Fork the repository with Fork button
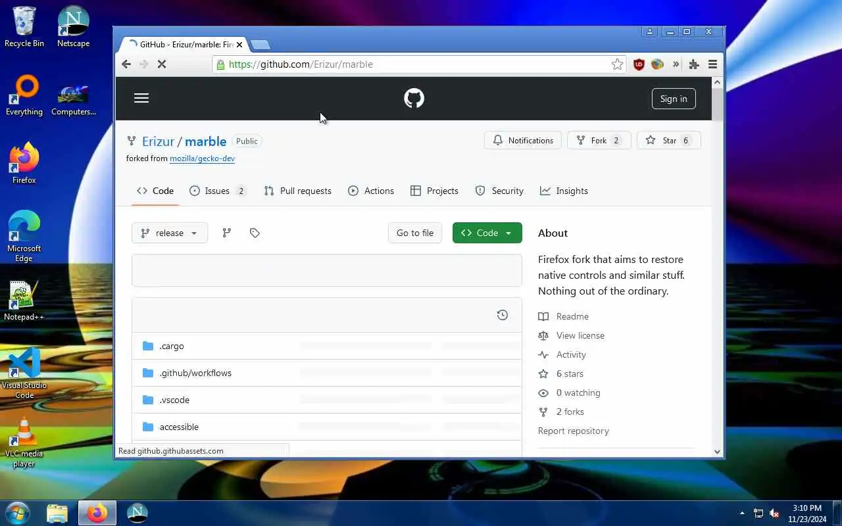The image size is (842, 526). pos(599,140)
